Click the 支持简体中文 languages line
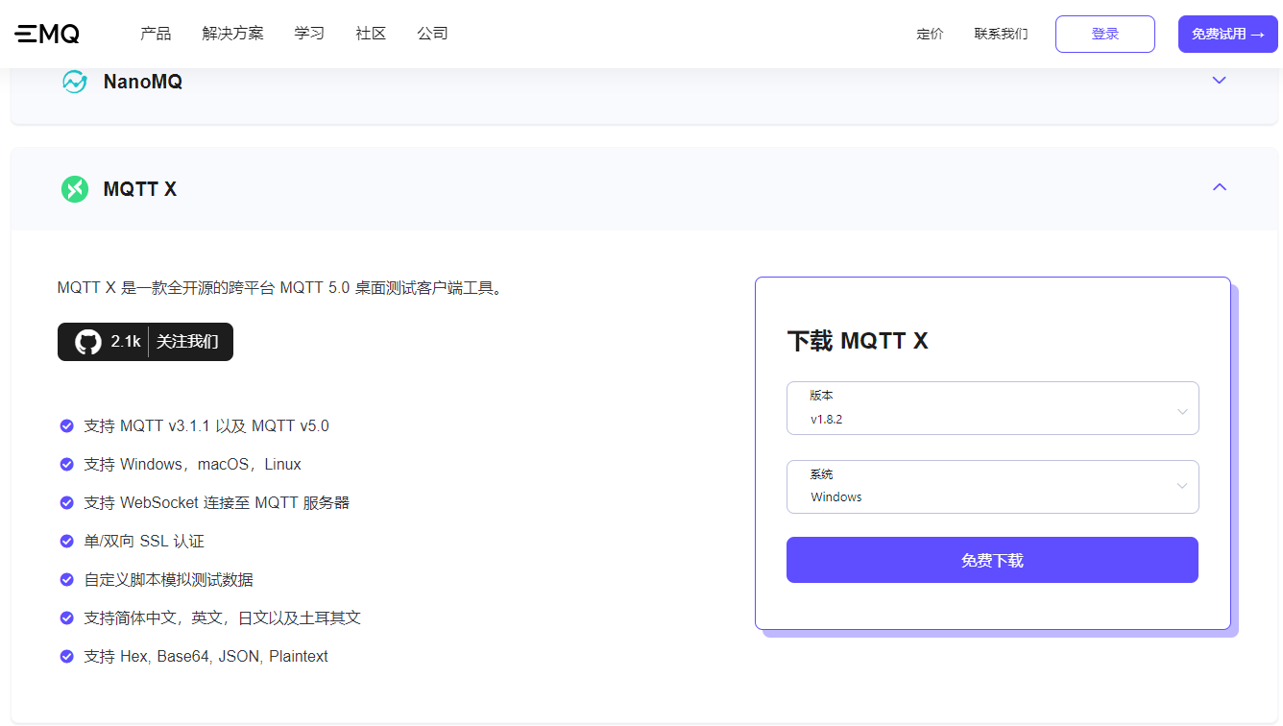This screenshot has width=1283, height=726. coord(222,618)
